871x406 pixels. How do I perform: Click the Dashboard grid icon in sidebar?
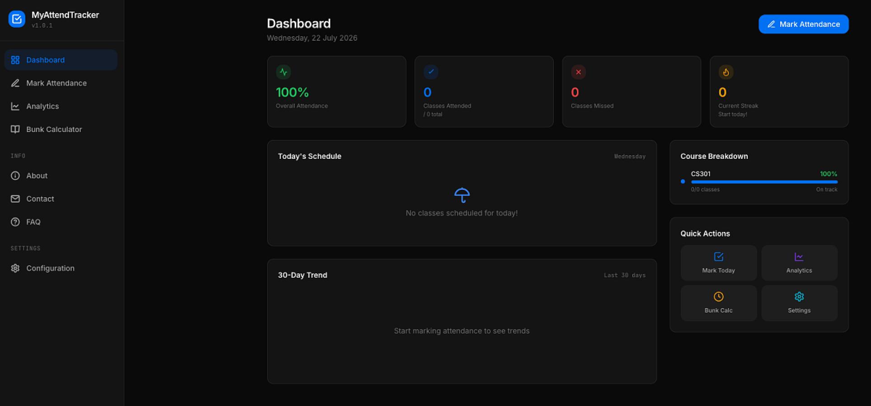pyautogui.click(x=15, y=60)
